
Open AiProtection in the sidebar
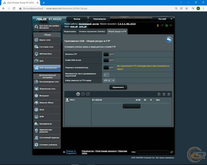click(47, 54)
